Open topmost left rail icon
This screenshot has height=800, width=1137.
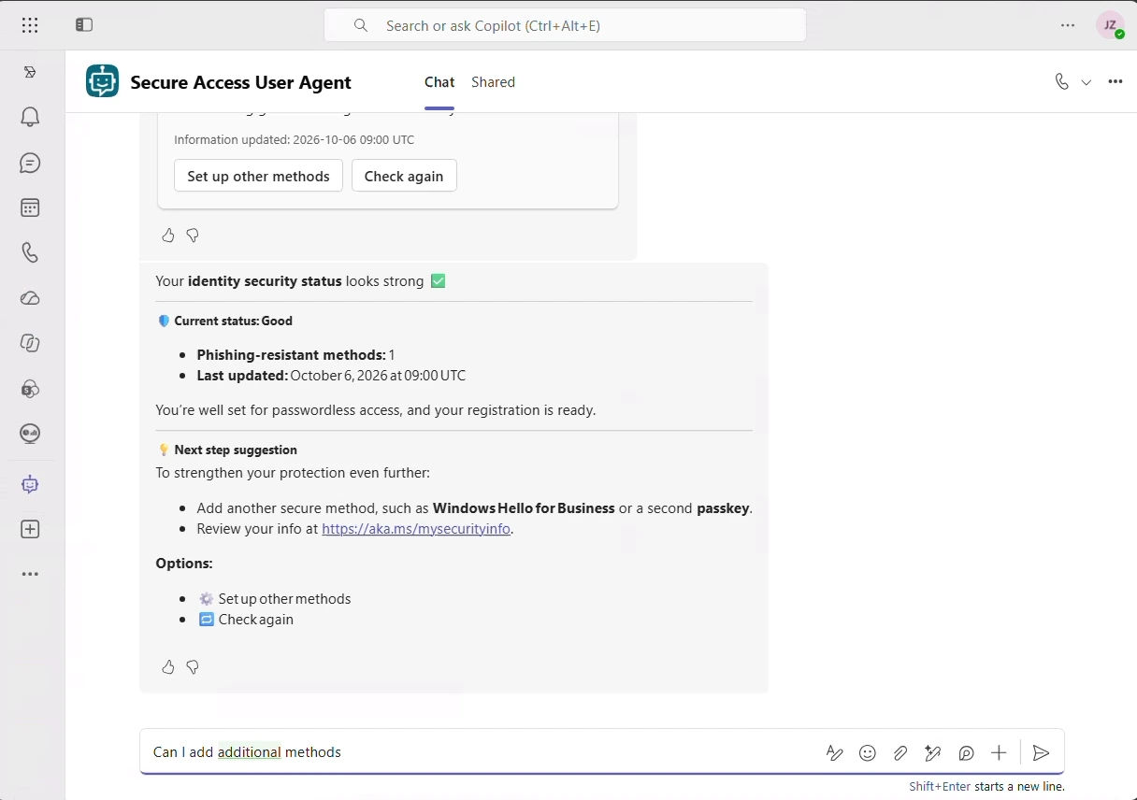30,72
